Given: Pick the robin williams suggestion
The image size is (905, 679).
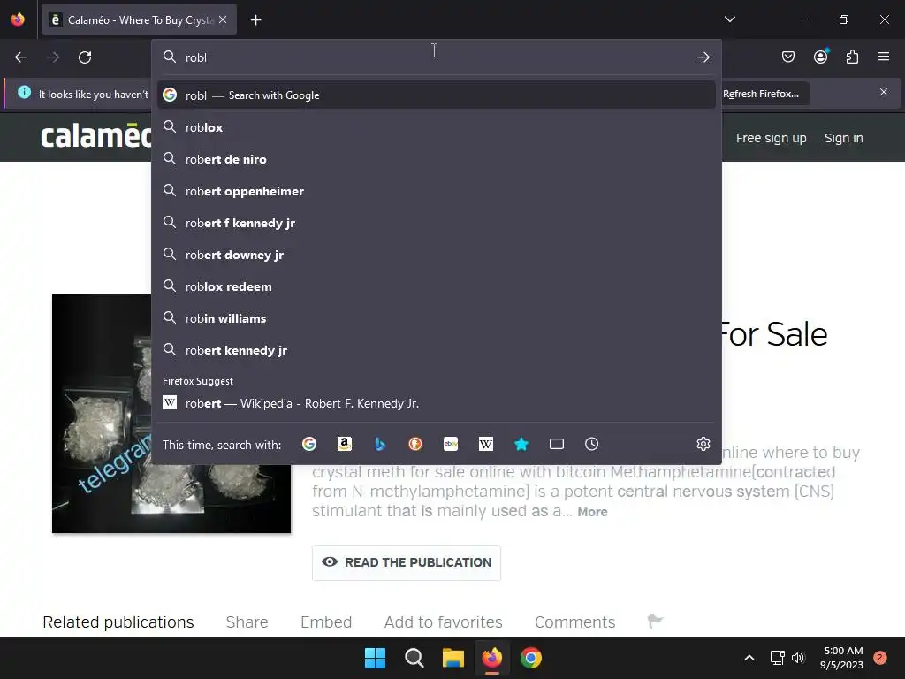Looking at the screenshot, I should tap(437, 317).
